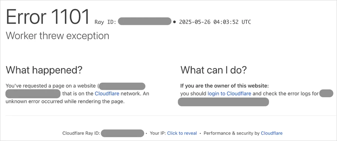337x141 pixels.
Task: Click the 'What can I do?' heading
Action: (x=213, y=70)
